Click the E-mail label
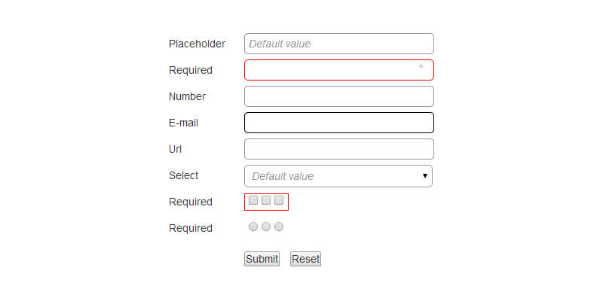Image resolution: width=603 pixels, height=301 pixels. 183,123
